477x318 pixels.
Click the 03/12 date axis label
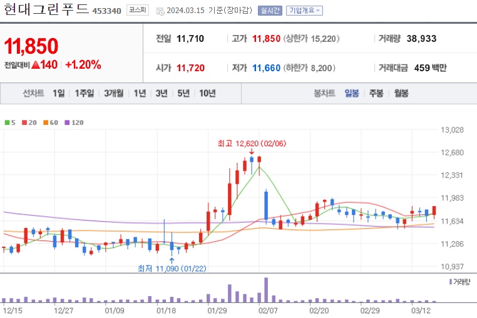point(421,311)
